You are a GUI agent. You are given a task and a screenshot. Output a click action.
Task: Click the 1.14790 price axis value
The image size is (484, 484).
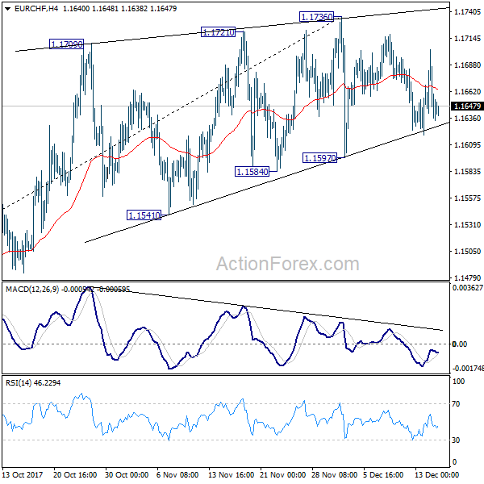[x=467, y=277]
